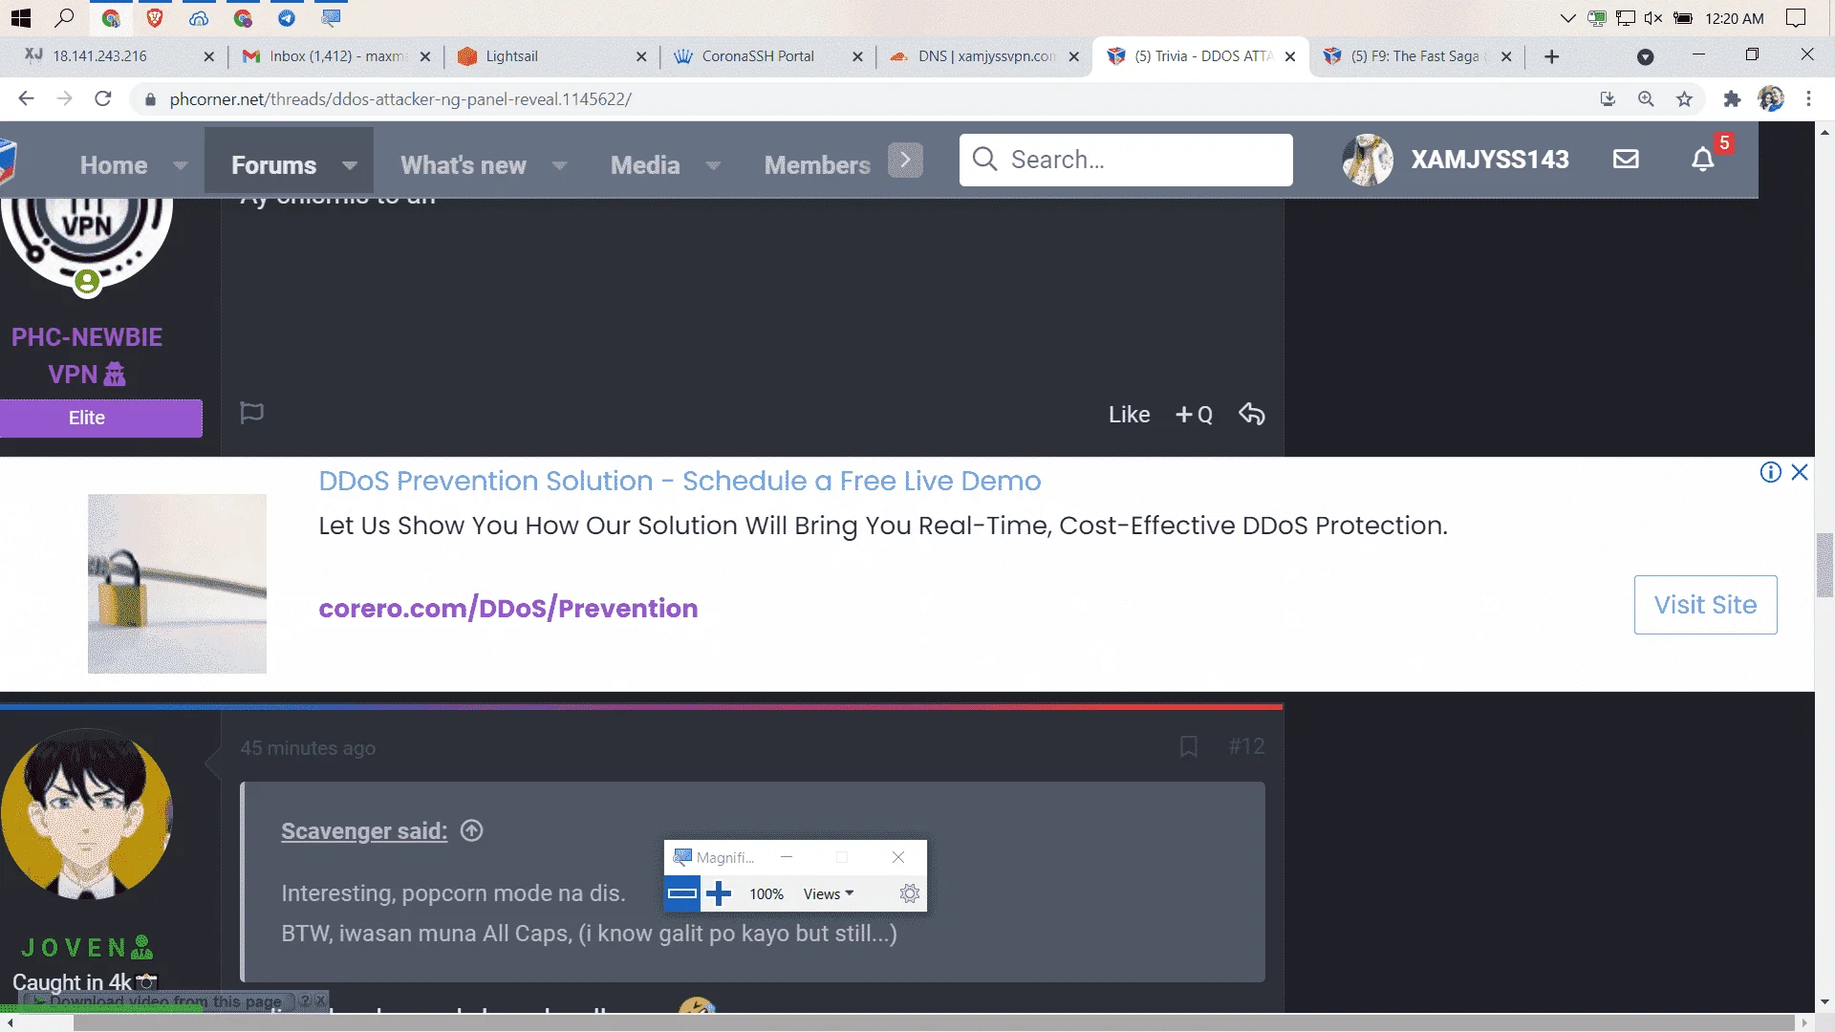Open the Telegram taskbar icon
Screen dimensions: 1835x1032
coord(287,17)
